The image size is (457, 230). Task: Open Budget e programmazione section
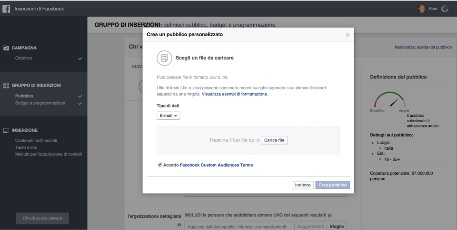(x=40, y=103)
